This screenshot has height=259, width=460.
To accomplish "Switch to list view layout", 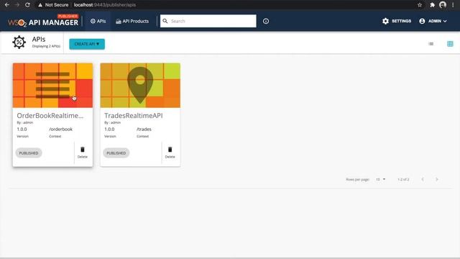I will [431, 44].
